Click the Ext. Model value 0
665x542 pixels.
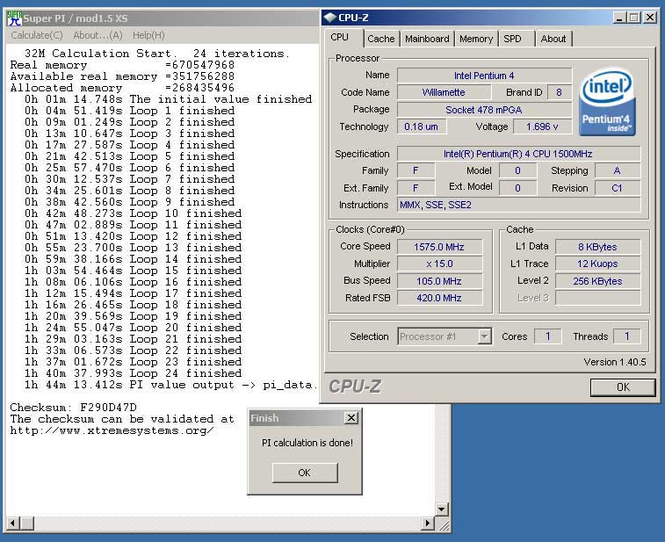pyautogui.click(x=517, y=188)
